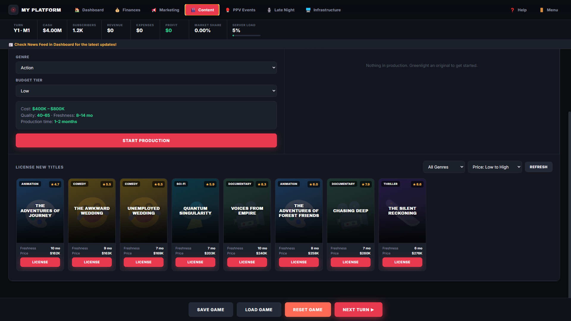Click the news feed newspaper icon
The image size is (571, 321).
[11, 45]
